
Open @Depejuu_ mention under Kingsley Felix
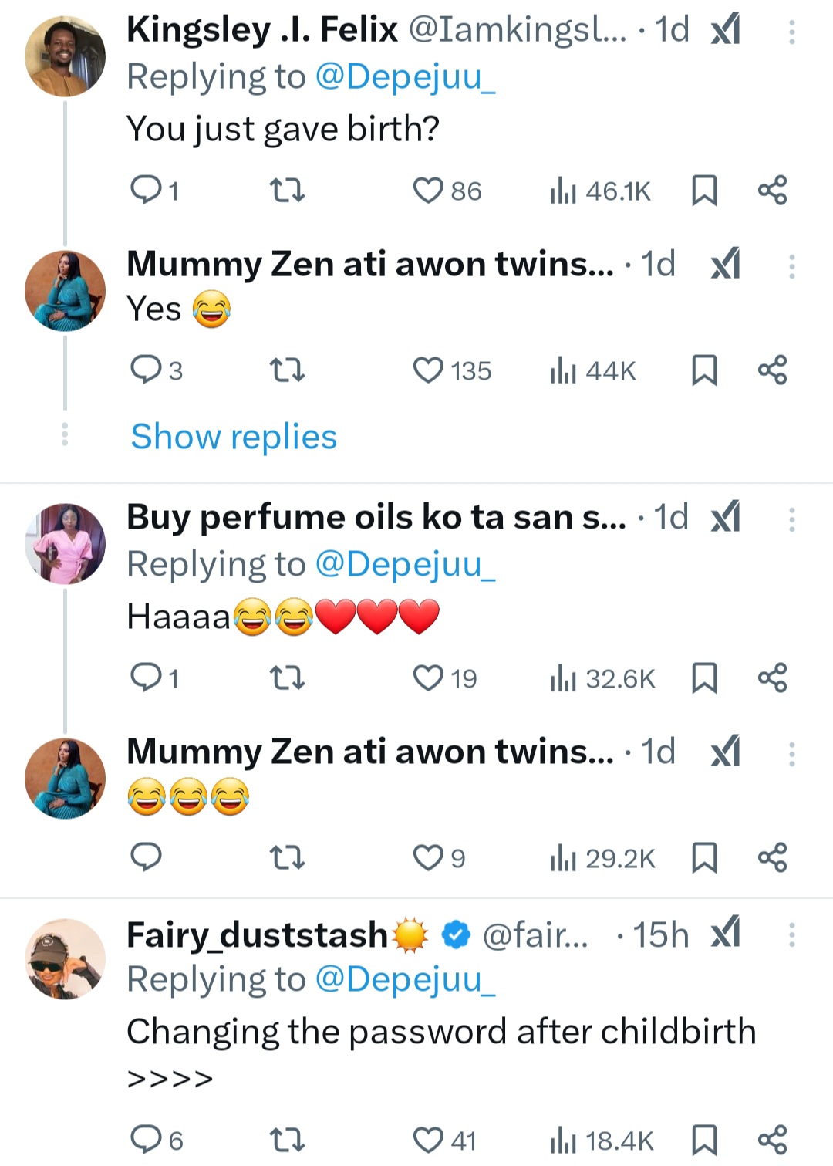click(x=405, y=77)
